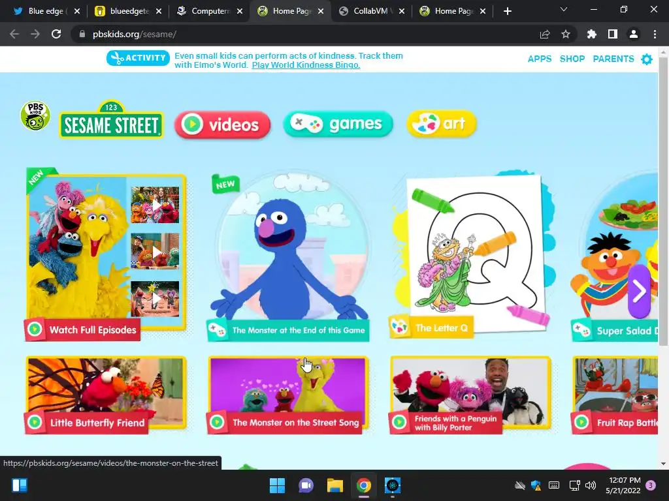This screenshot has width=669, height=501.
Task: Play The Monster on the Street Song video
Action: (x=288, y=395)
